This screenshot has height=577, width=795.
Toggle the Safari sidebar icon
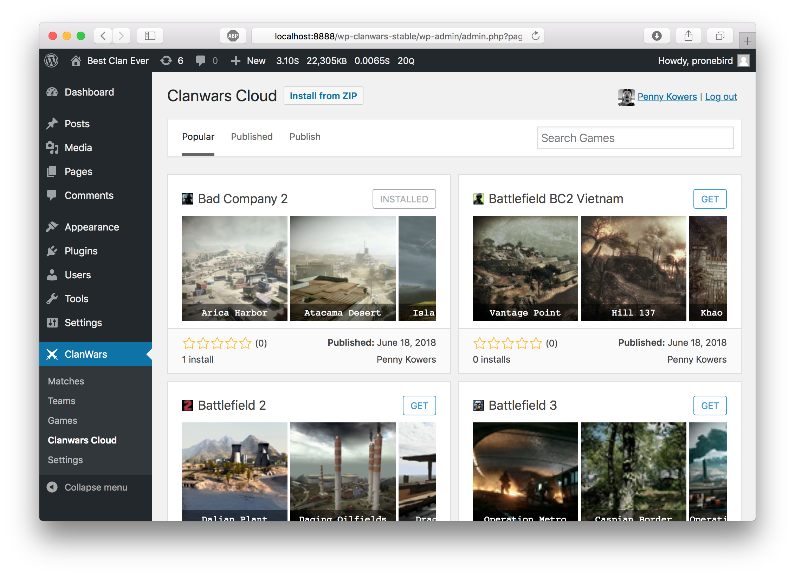click(x=150, y=36)
